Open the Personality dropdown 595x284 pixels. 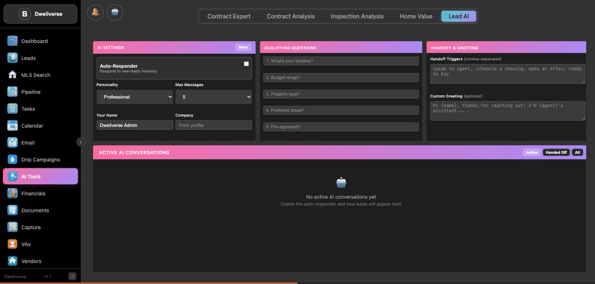pos(135,97)
